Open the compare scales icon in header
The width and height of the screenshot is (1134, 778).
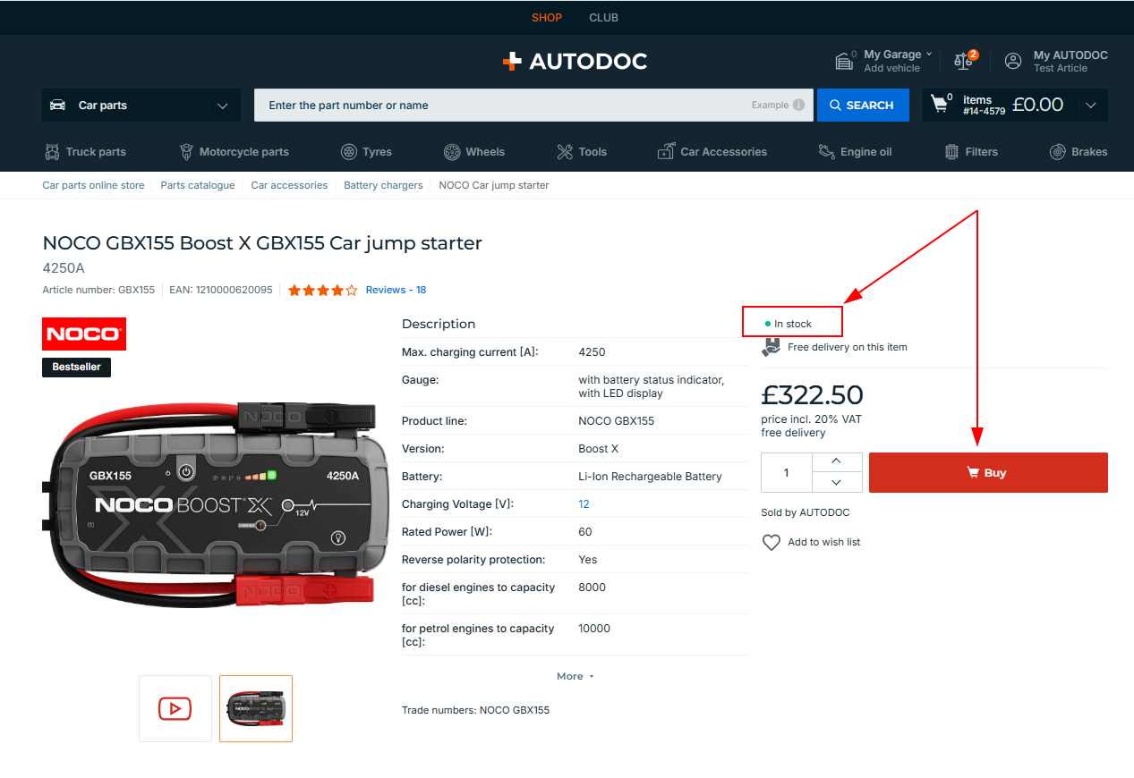[x=963, y=61]
